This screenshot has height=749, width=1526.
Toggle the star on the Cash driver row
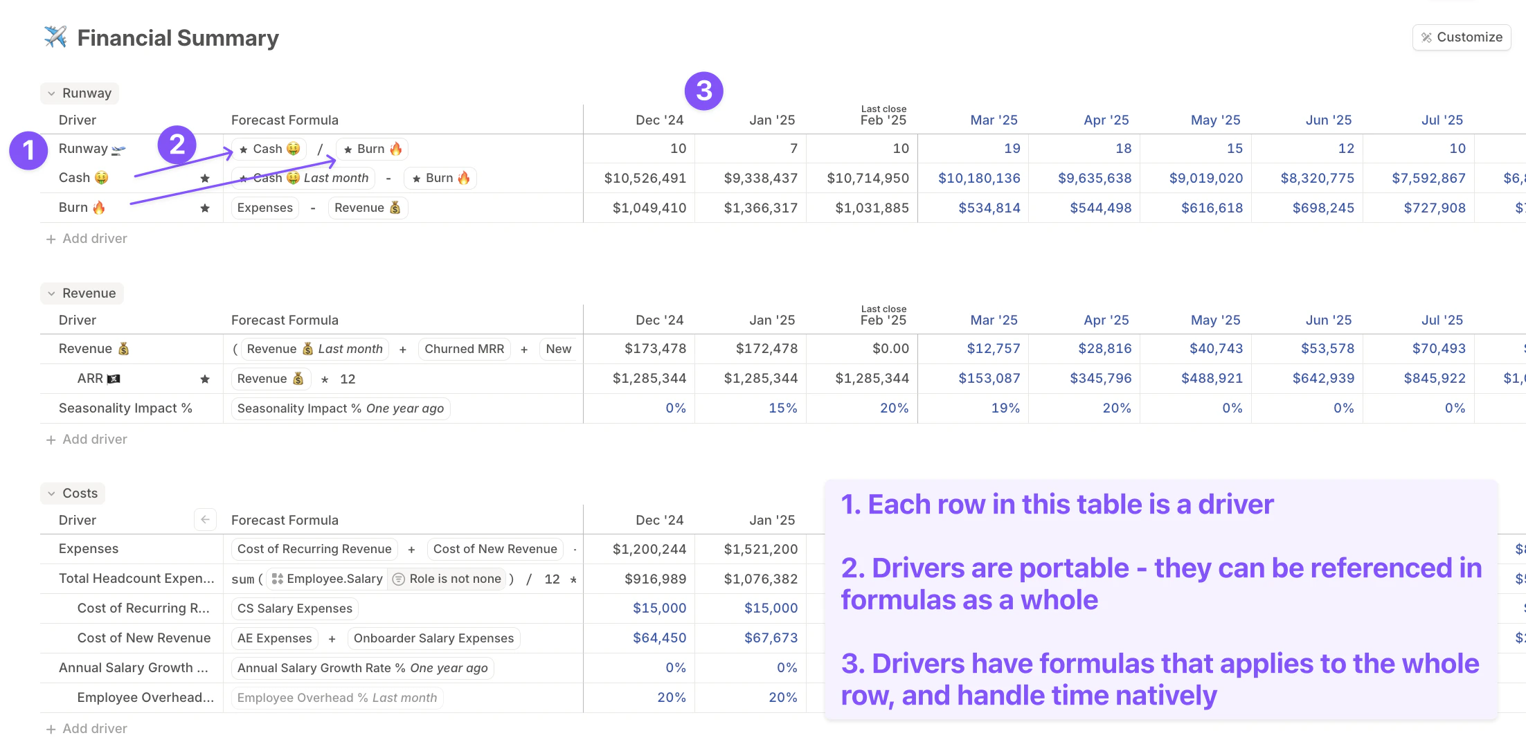205,177
